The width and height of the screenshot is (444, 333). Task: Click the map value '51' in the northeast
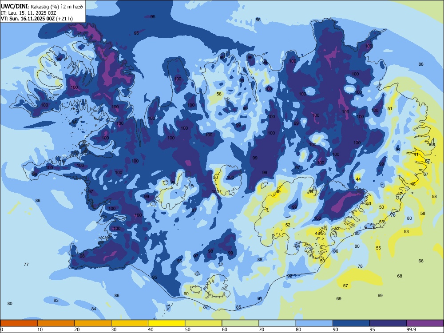[x=390, y=108]
